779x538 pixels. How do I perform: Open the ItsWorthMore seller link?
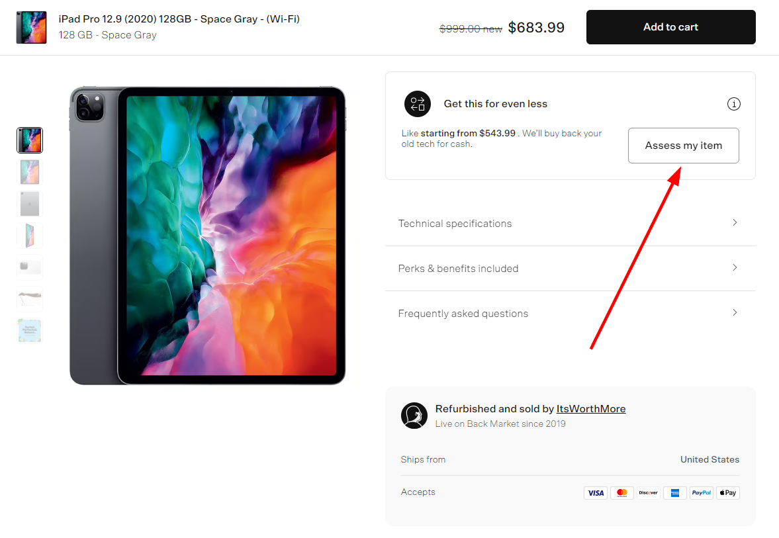(x=590, y=409)
